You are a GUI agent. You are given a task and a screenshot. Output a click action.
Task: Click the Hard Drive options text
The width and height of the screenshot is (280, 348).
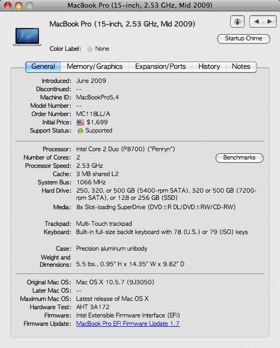coord(166,194)
